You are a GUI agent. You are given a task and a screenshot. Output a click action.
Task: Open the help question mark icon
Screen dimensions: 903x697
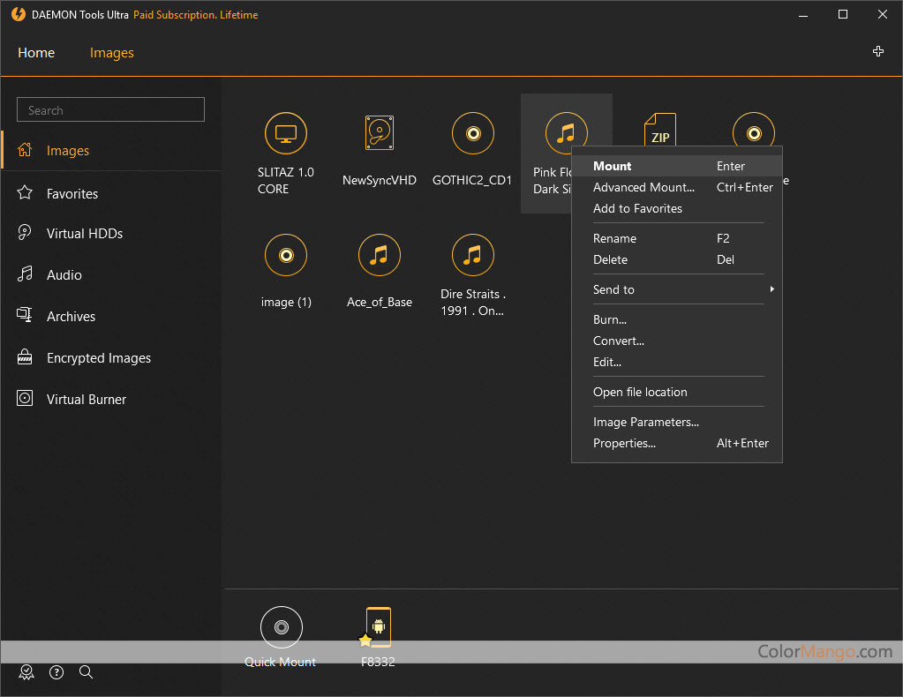56,672
